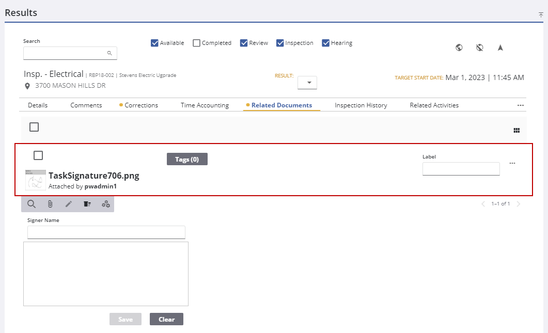
Task: Switch to grid view icon
Action: 516,131
